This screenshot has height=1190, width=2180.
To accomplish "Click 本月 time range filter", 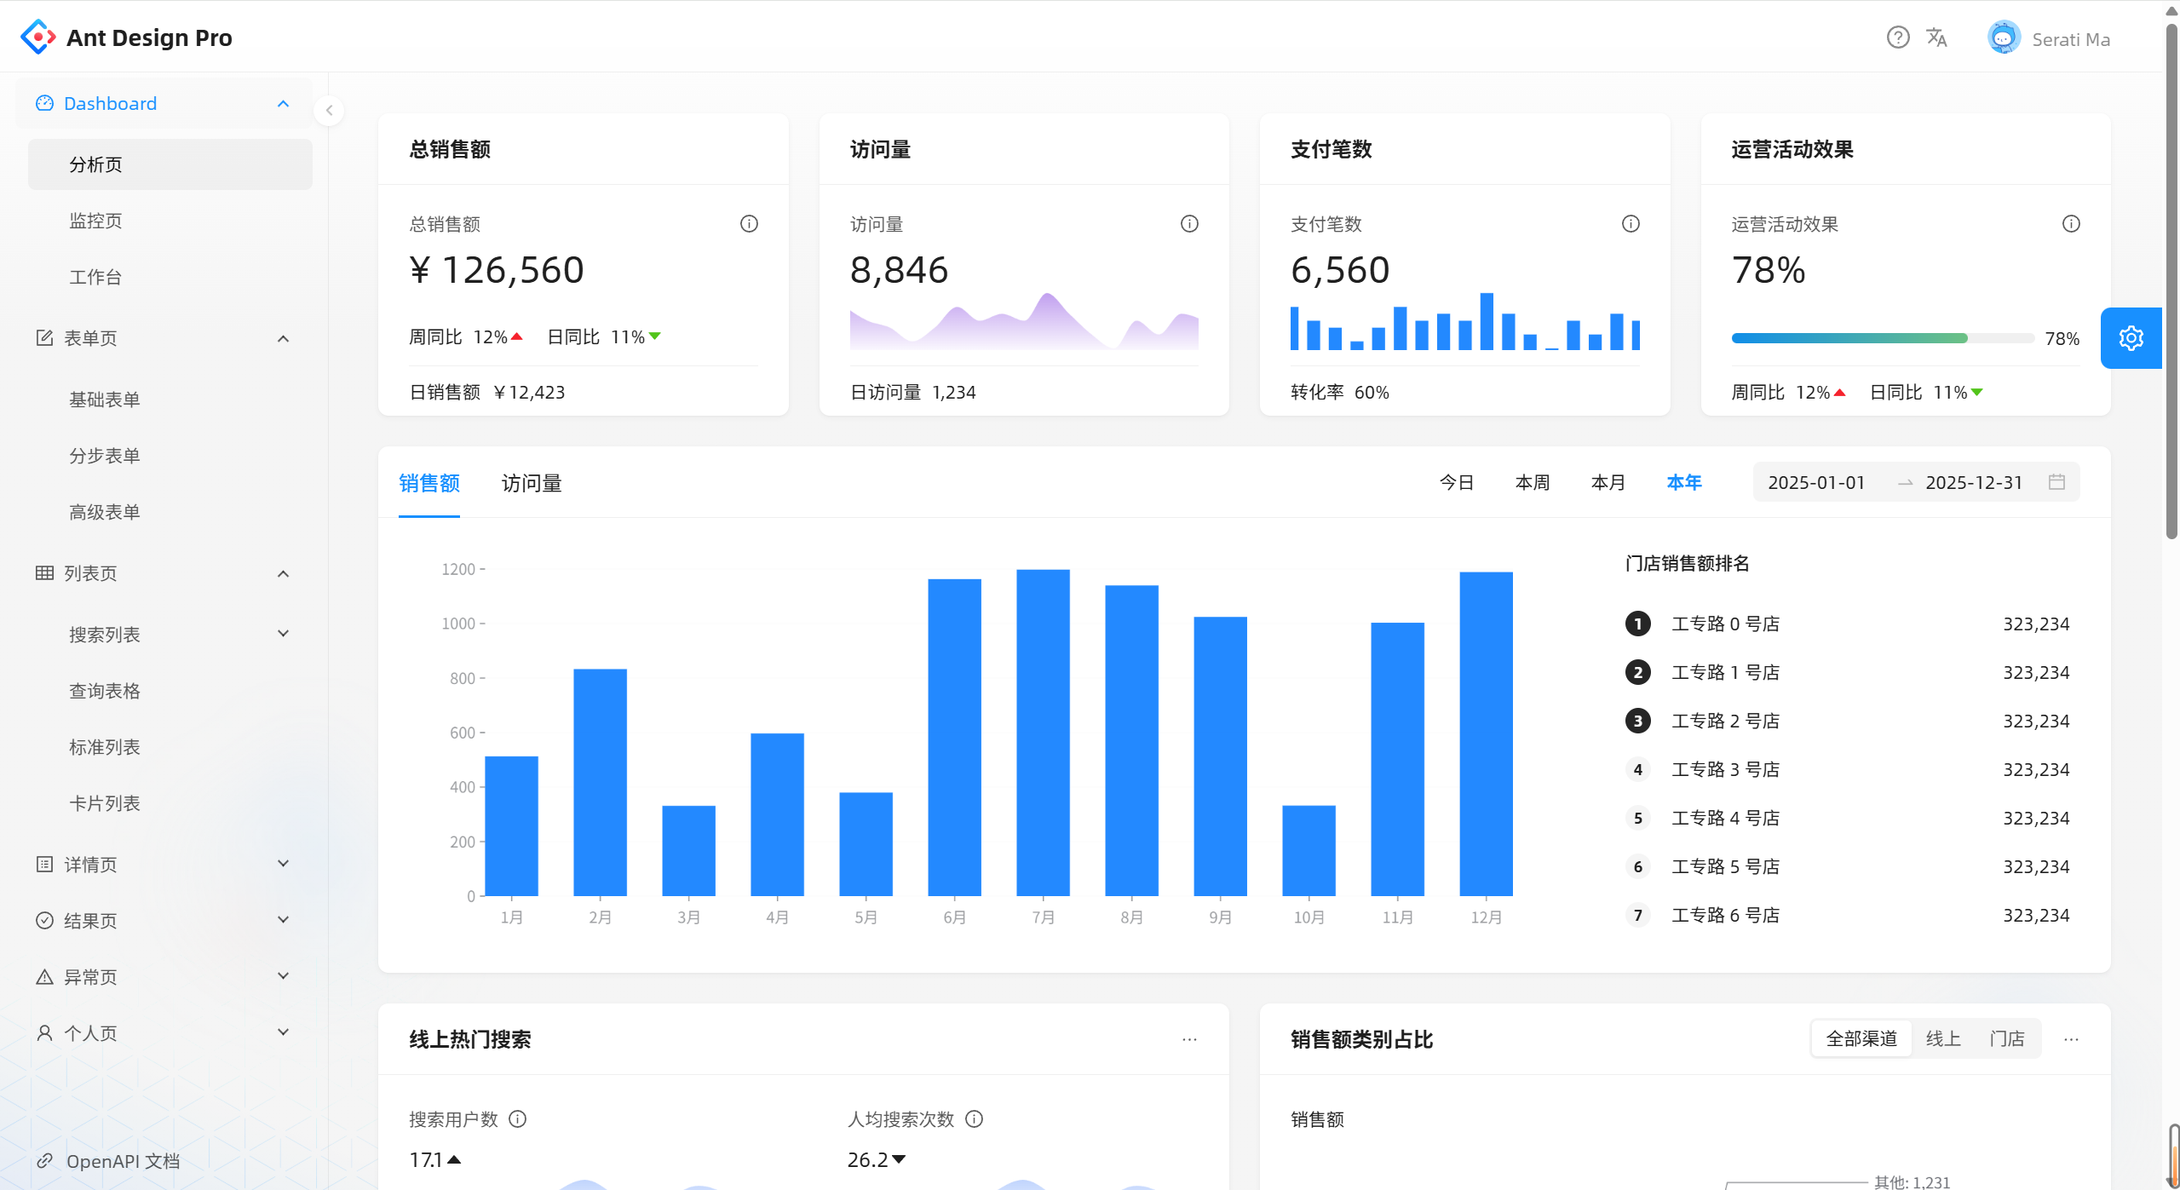I will [x=1608, y=482].
